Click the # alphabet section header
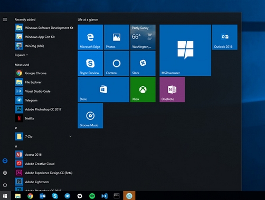Screen dimensions: 265x200 pos(16,128)
